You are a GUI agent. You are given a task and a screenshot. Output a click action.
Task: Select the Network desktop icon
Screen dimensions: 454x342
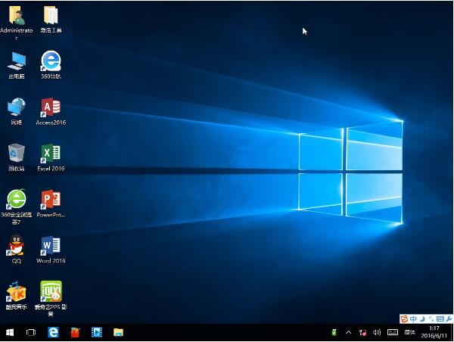tap(16, 107)
